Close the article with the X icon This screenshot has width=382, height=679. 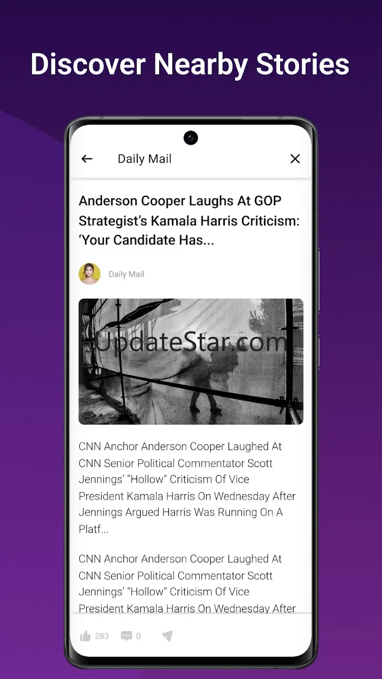(295, 159)
